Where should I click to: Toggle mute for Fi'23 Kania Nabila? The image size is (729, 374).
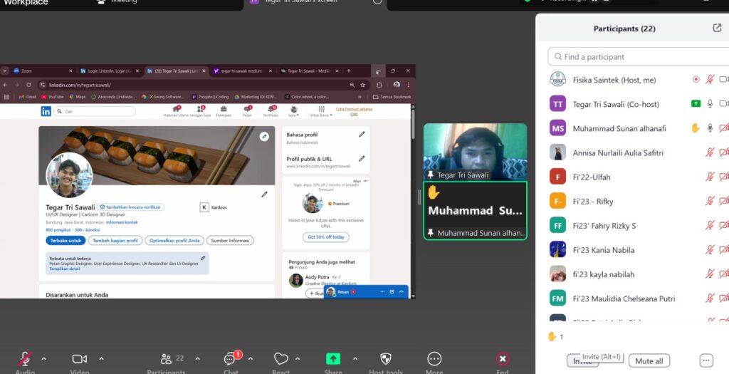[710, 250]
